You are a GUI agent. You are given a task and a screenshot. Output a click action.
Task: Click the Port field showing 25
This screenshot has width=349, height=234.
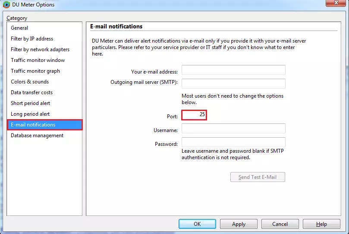194,115
